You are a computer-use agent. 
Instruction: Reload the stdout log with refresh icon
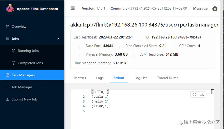coord(194,95)
